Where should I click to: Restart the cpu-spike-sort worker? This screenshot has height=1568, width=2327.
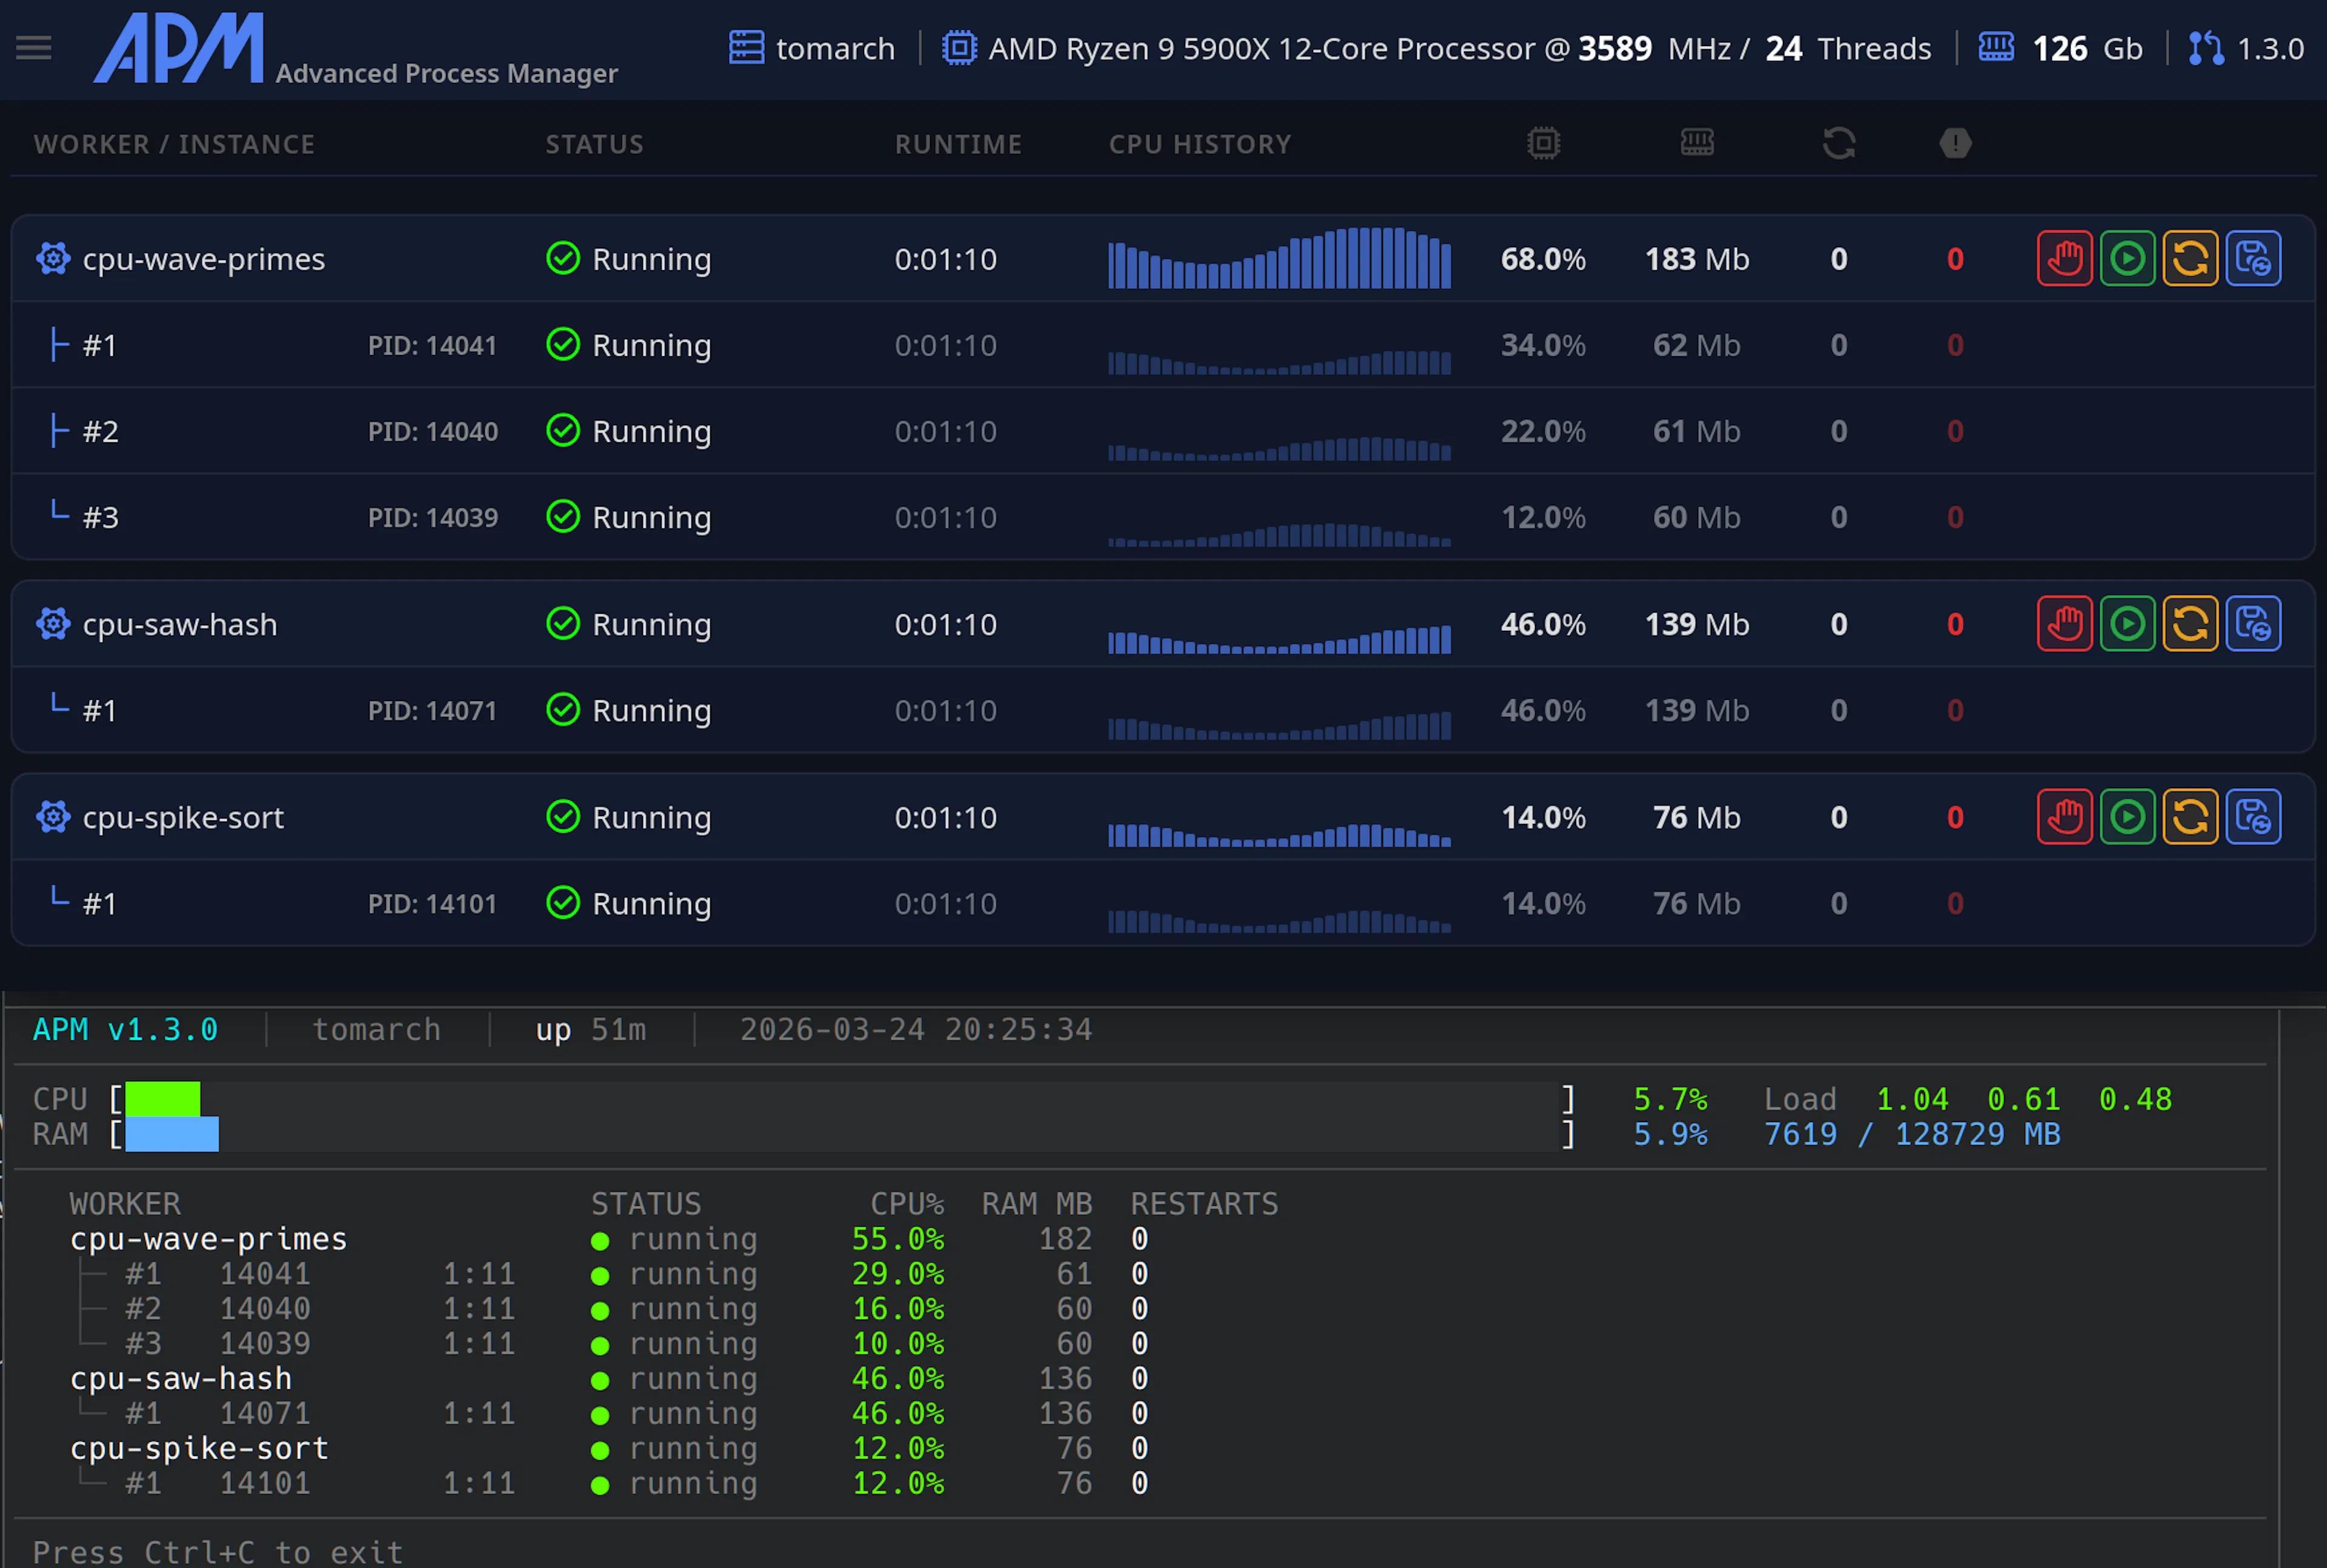(2190, 816)
